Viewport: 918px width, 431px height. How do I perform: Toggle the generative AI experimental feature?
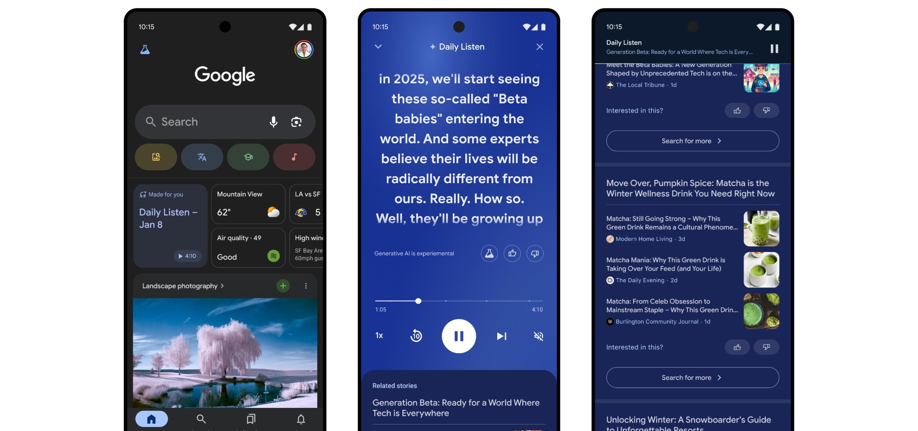click(489, 253)
